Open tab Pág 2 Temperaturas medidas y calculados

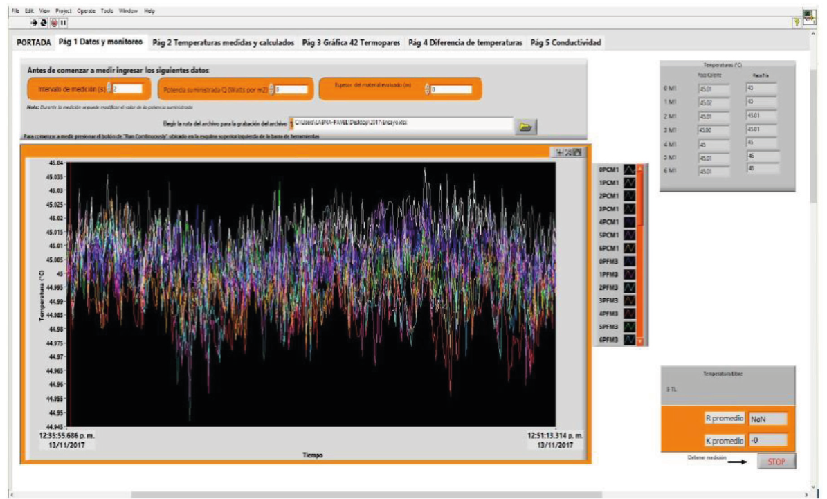(x=223, y=42)
